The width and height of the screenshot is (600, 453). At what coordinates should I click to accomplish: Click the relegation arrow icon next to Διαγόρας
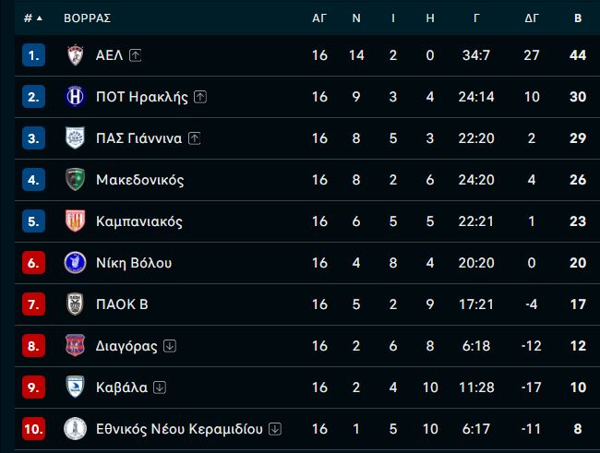[x=170, y=346]
